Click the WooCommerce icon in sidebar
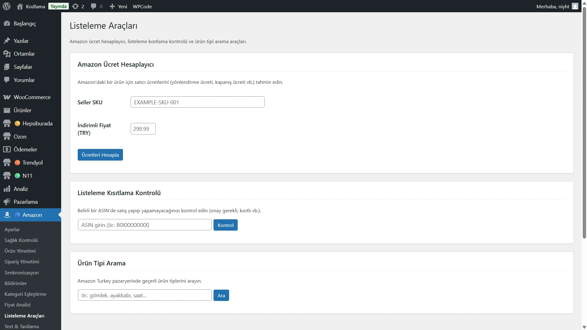 (7, 97)
